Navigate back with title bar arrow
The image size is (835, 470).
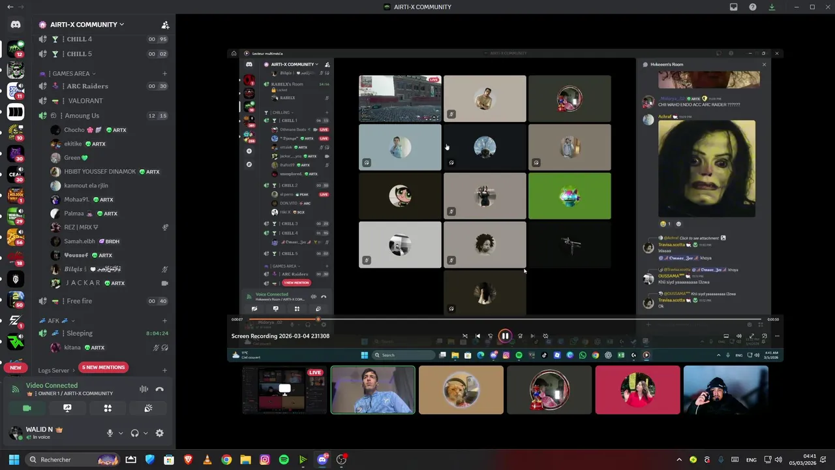tap(10, 7)
